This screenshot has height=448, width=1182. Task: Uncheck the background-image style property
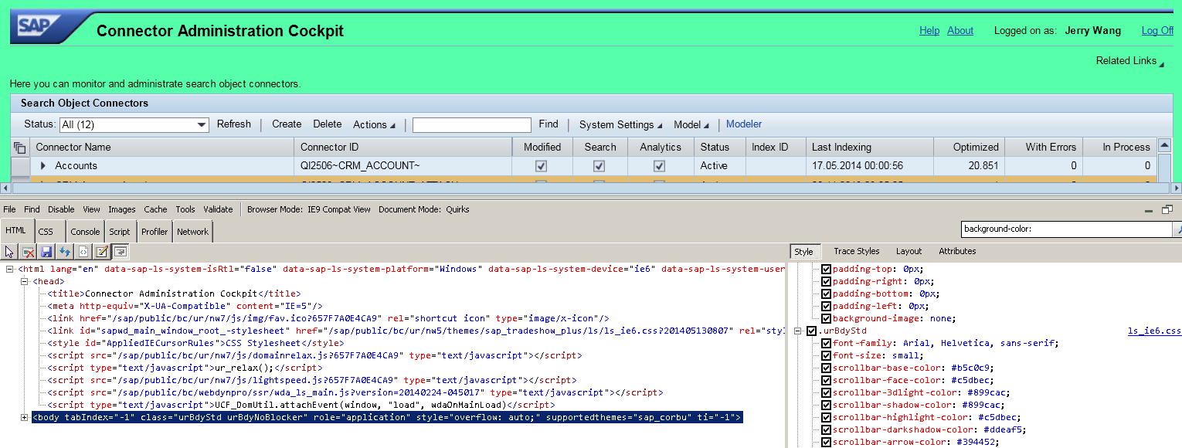826,318
